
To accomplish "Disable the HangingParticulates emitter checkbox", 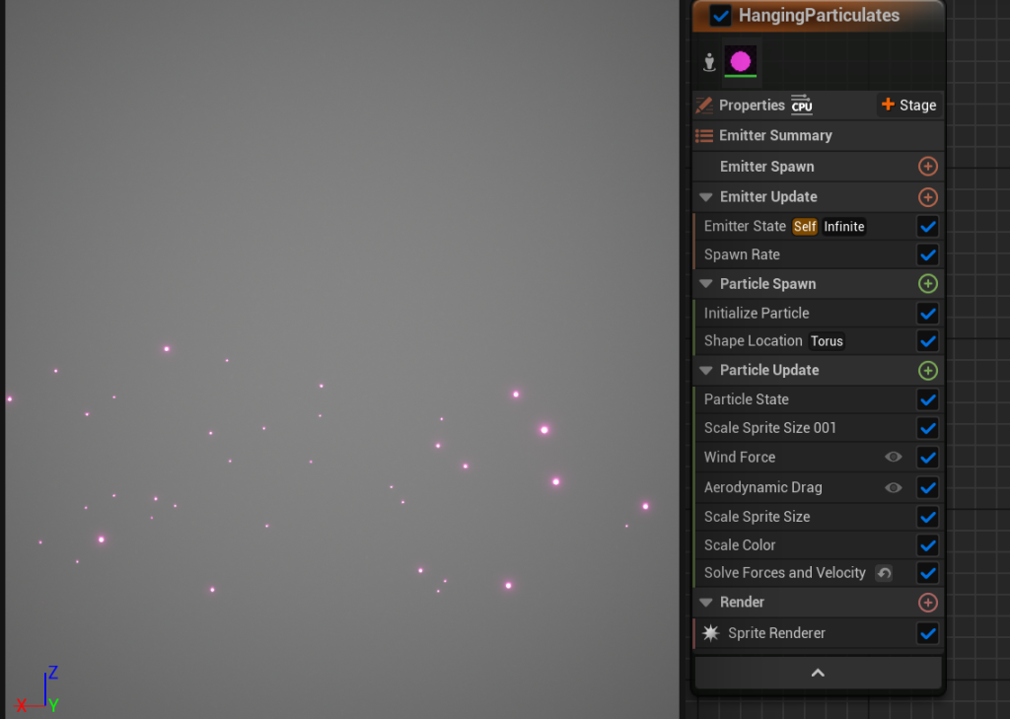I will (721, 16).
